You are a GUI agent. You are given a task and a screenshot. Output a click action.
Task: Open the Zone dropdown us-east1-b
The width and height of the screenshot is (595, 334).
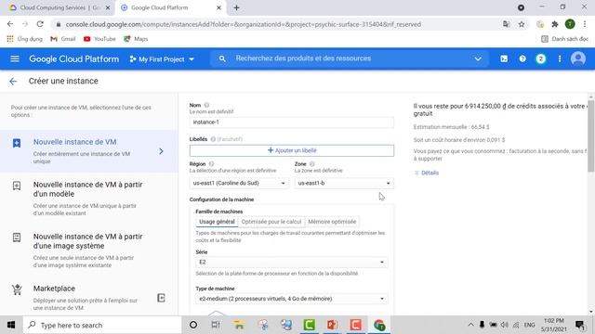344,184
